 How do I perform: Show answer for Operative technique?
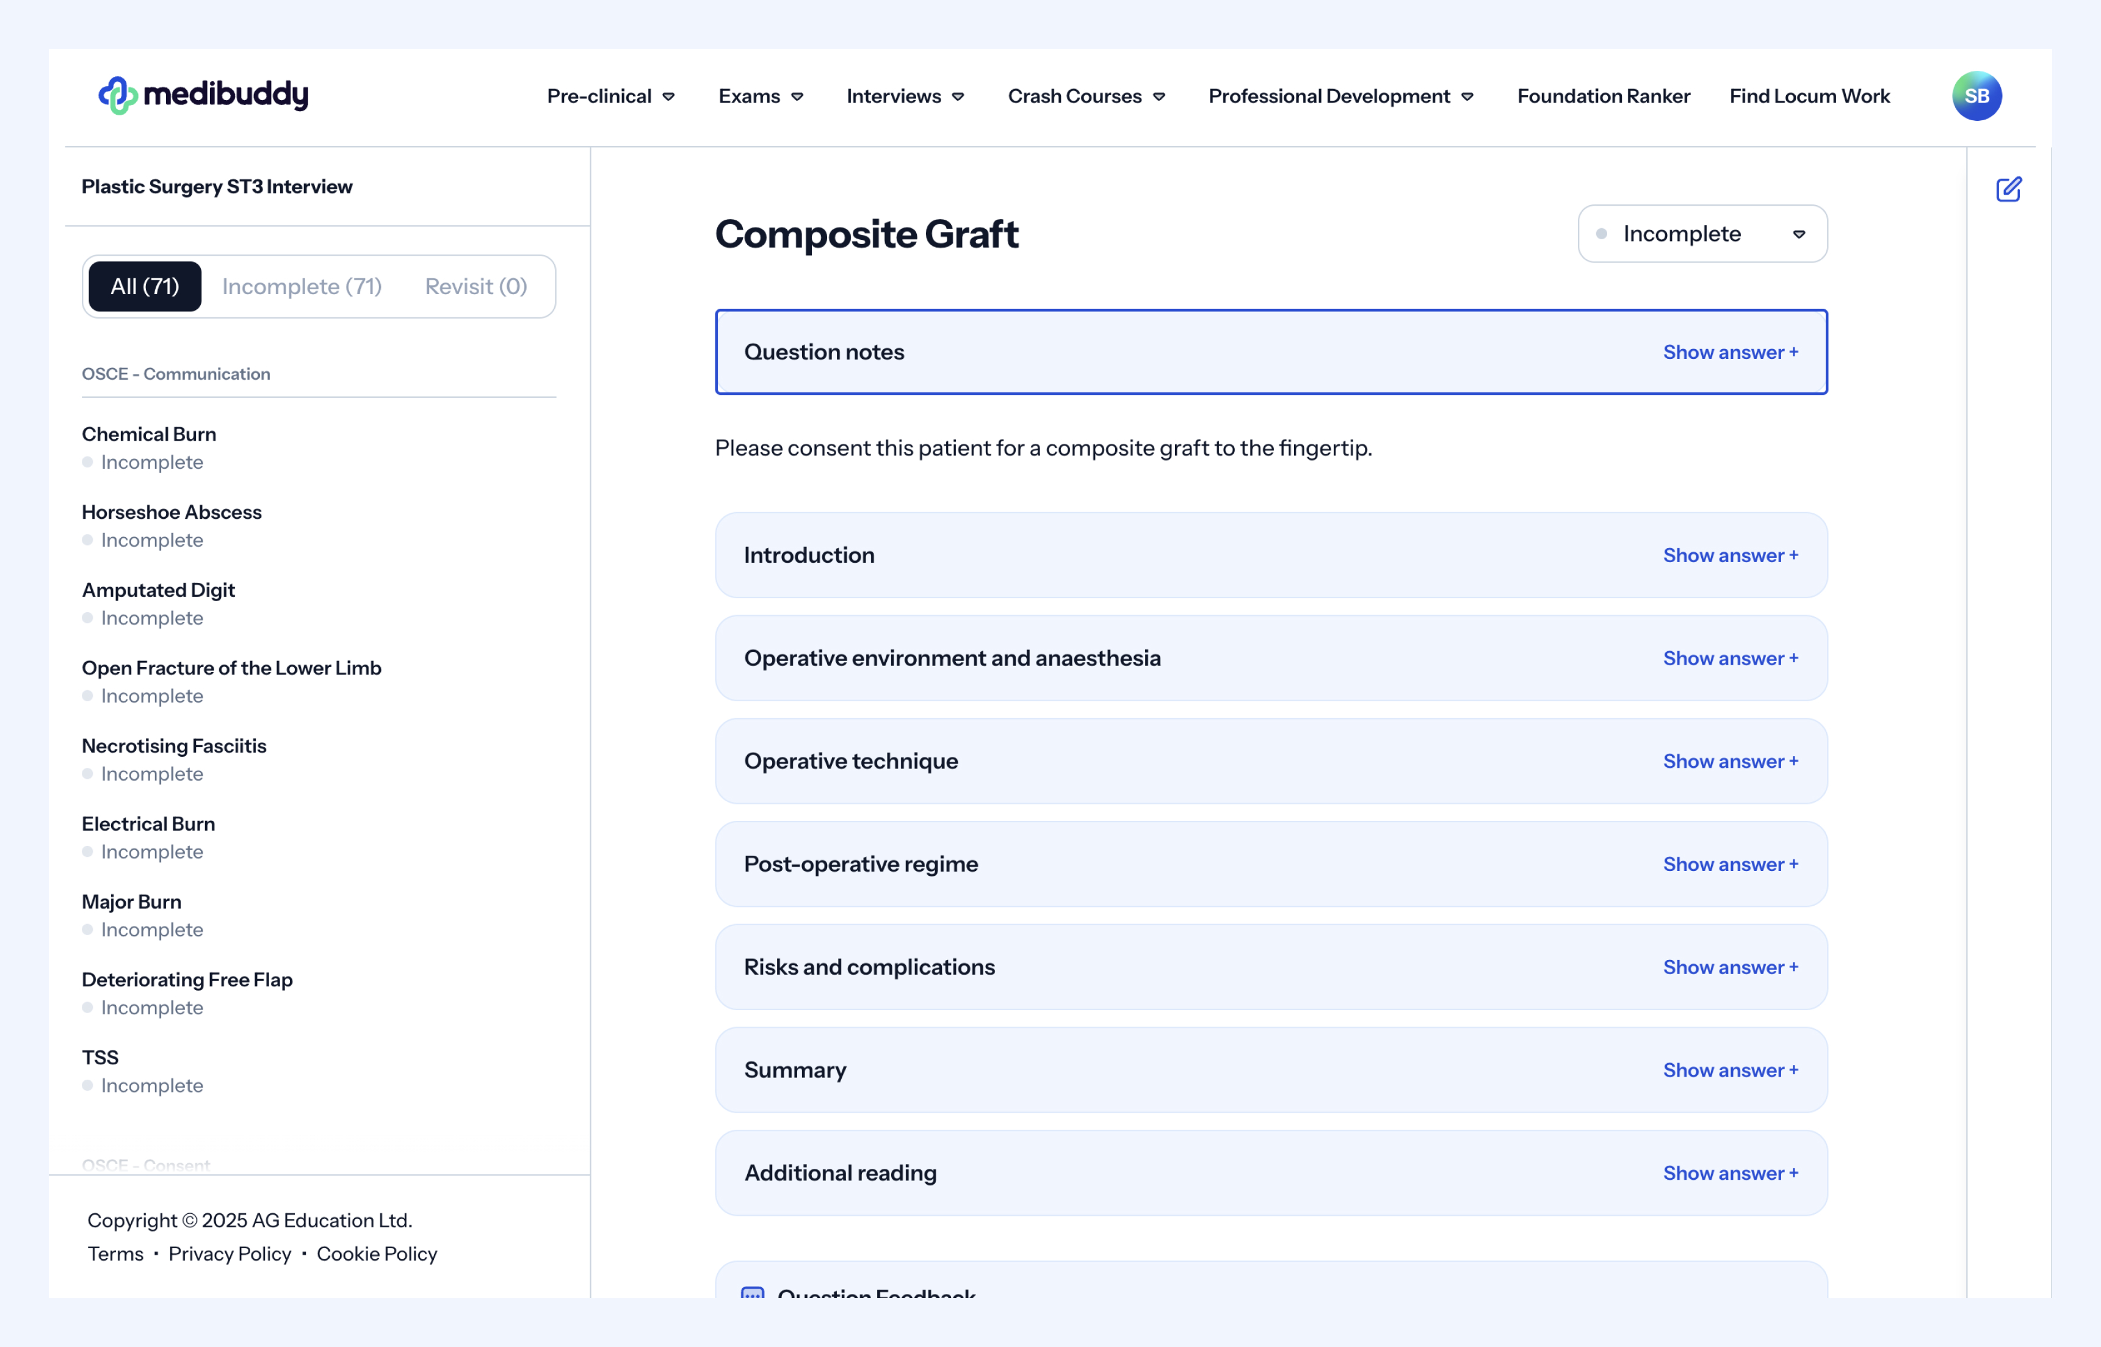[x=1729, y=761]
